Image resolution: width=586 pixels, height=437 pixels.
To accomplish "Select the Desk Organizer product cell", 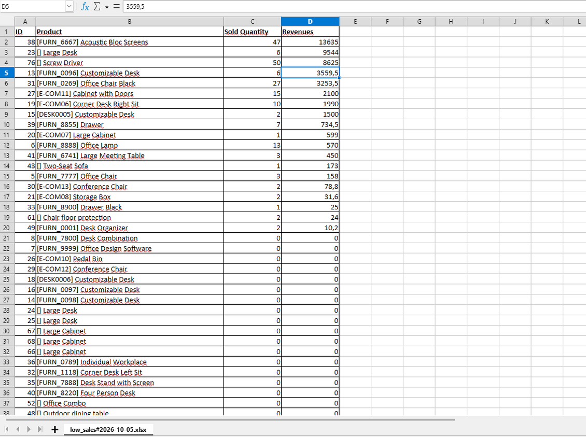I will pos(130,228).
